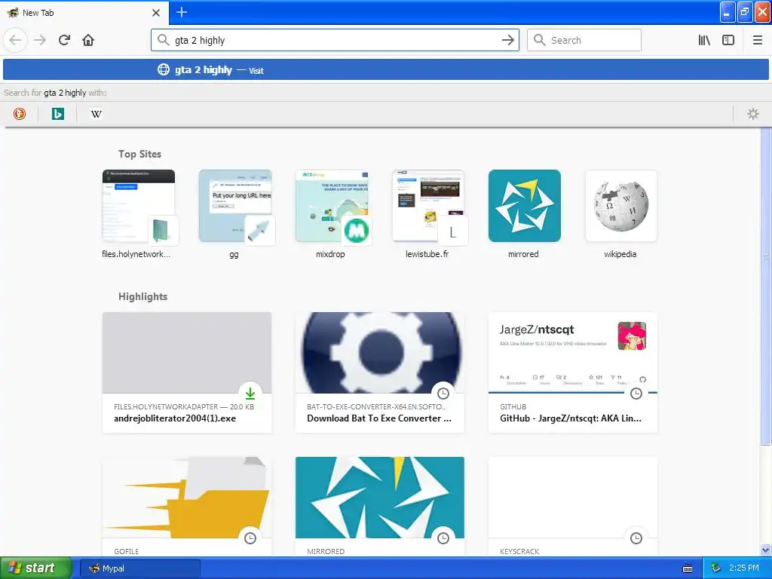Close the New Tab tab
The image size is (772, 579).
click(x=156, y=13)
